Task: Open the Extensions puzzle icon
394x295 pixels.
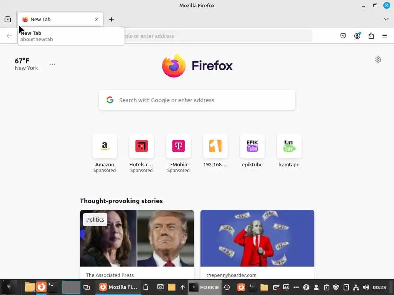Action: pyautogui.click(x=371, y=36)
